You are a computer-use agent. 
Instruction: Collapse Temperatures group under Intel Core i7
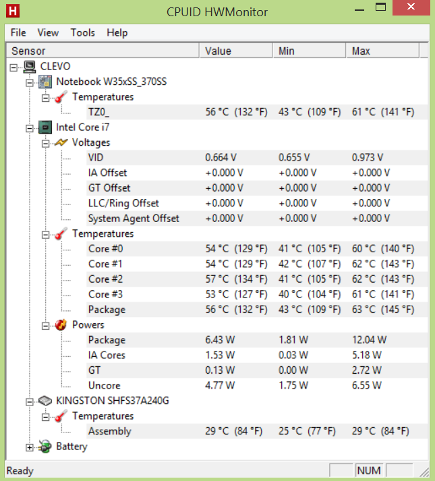45,235
